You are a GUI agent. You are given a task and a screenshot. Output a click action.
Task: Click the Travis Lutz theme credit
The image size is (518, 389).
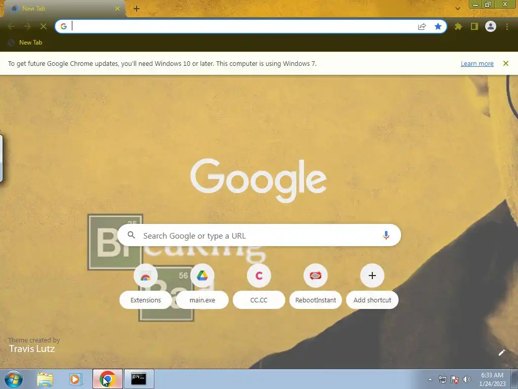point(32,348)
